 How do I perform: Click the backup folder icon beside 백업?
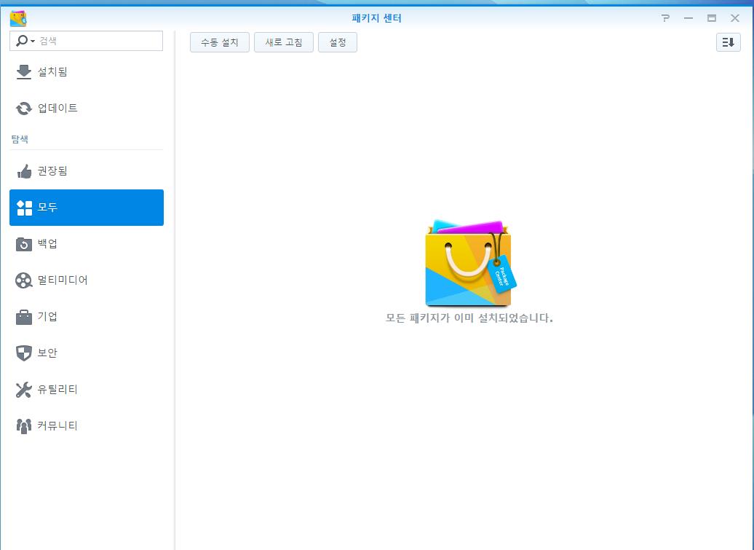(x=23, y=244)
